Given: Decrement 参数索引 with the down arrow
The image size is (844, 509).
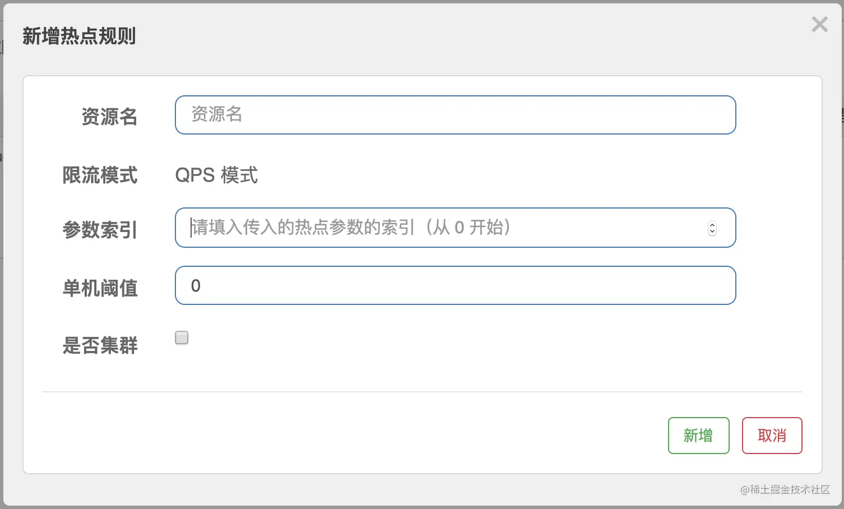Looking at the screenshot, I should click(712, 232).
